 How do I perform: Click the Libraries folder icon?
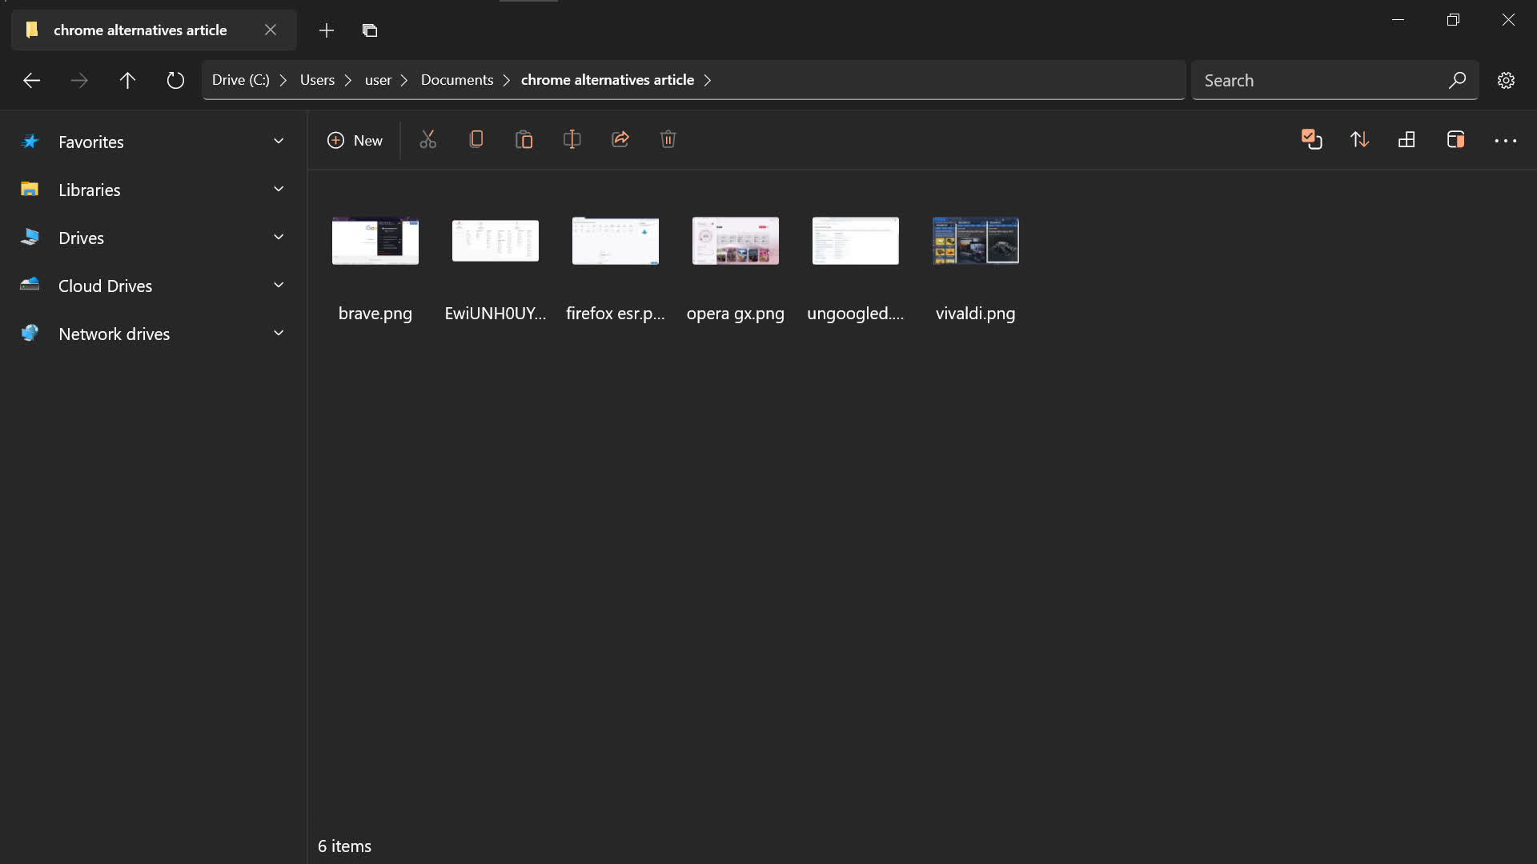point(30,190)
